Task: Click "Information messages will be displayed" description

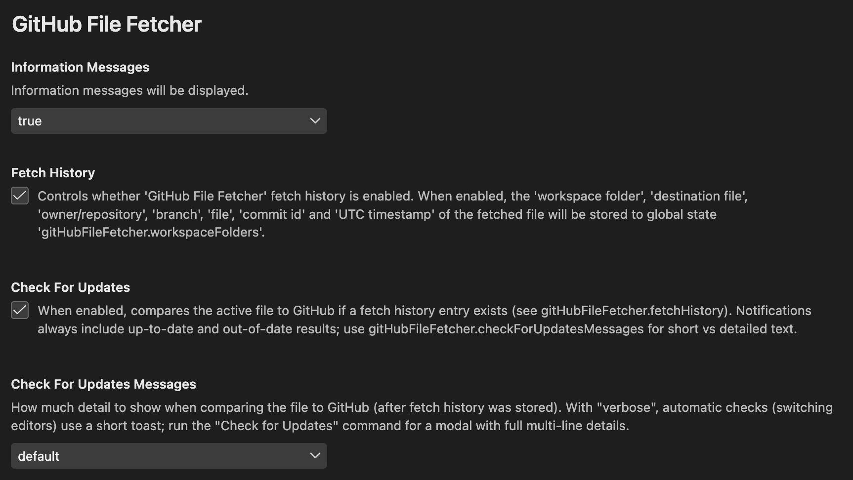Action: click(129, 90)
